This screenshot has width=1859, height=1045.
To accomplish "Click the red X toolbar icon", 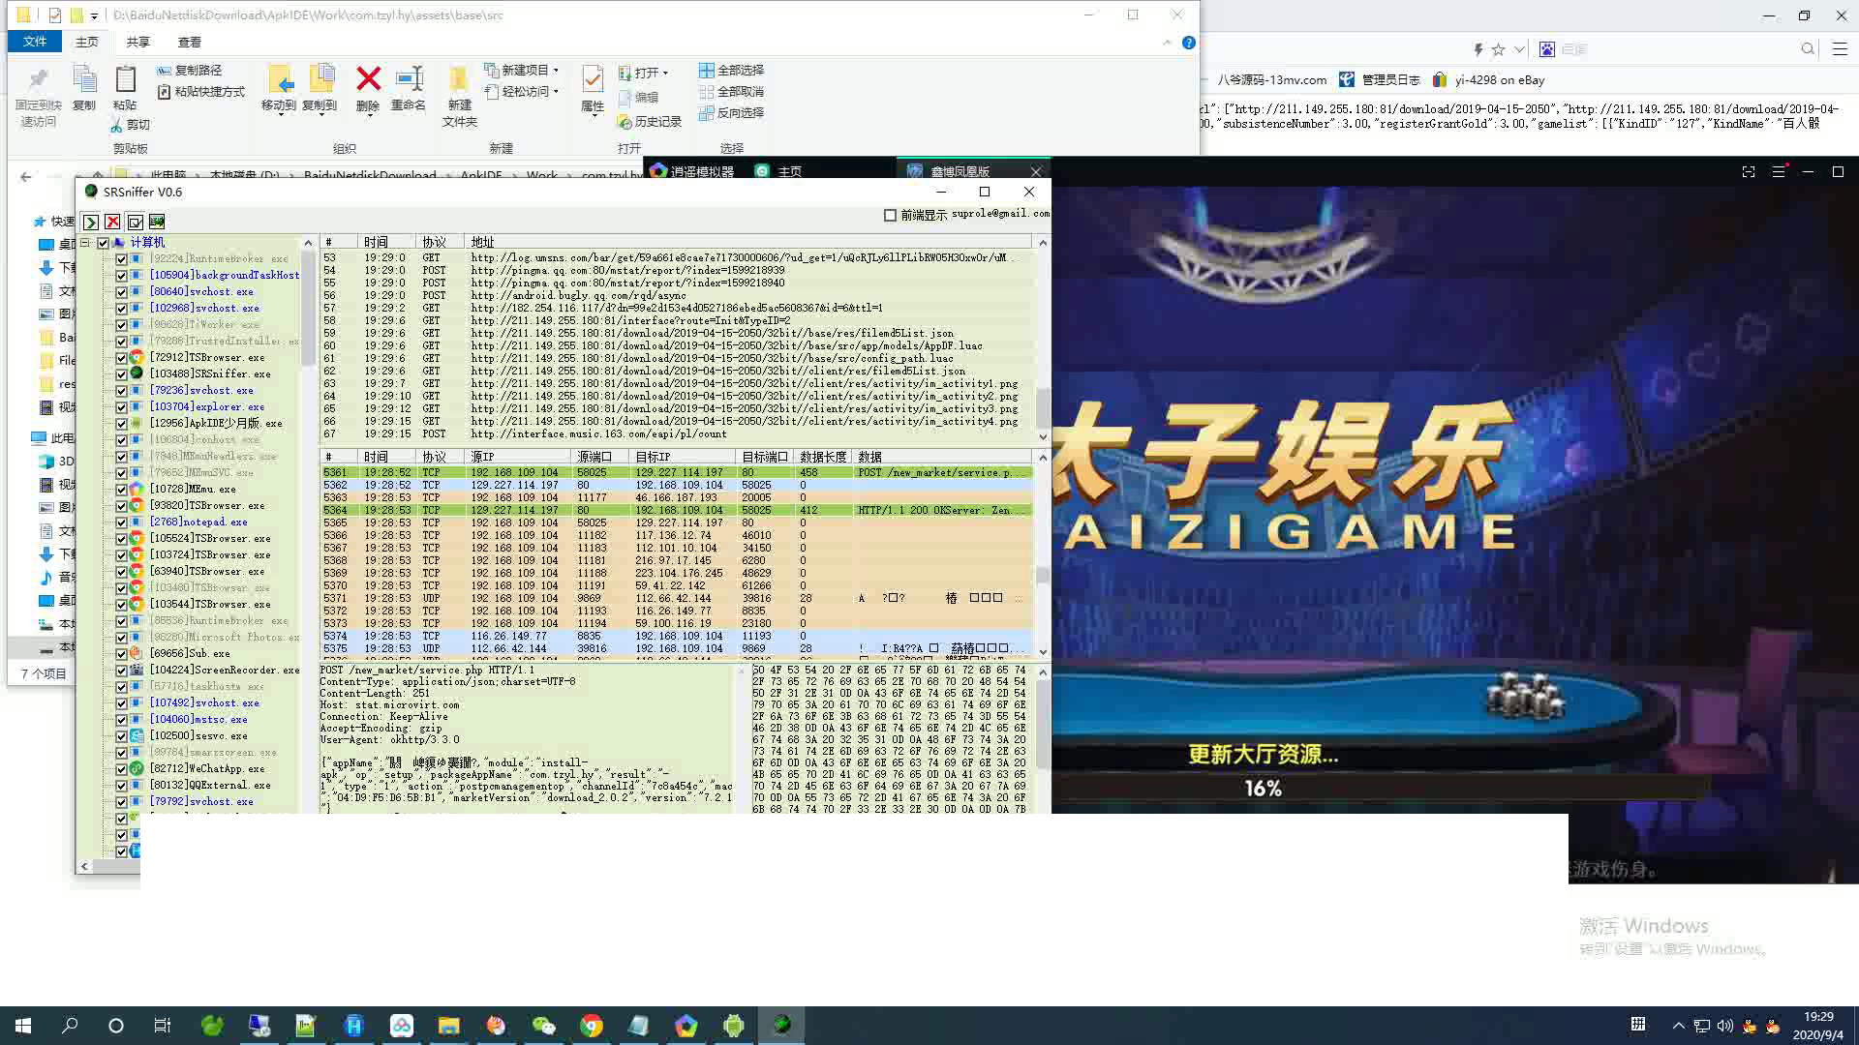I will pos(112,222).
